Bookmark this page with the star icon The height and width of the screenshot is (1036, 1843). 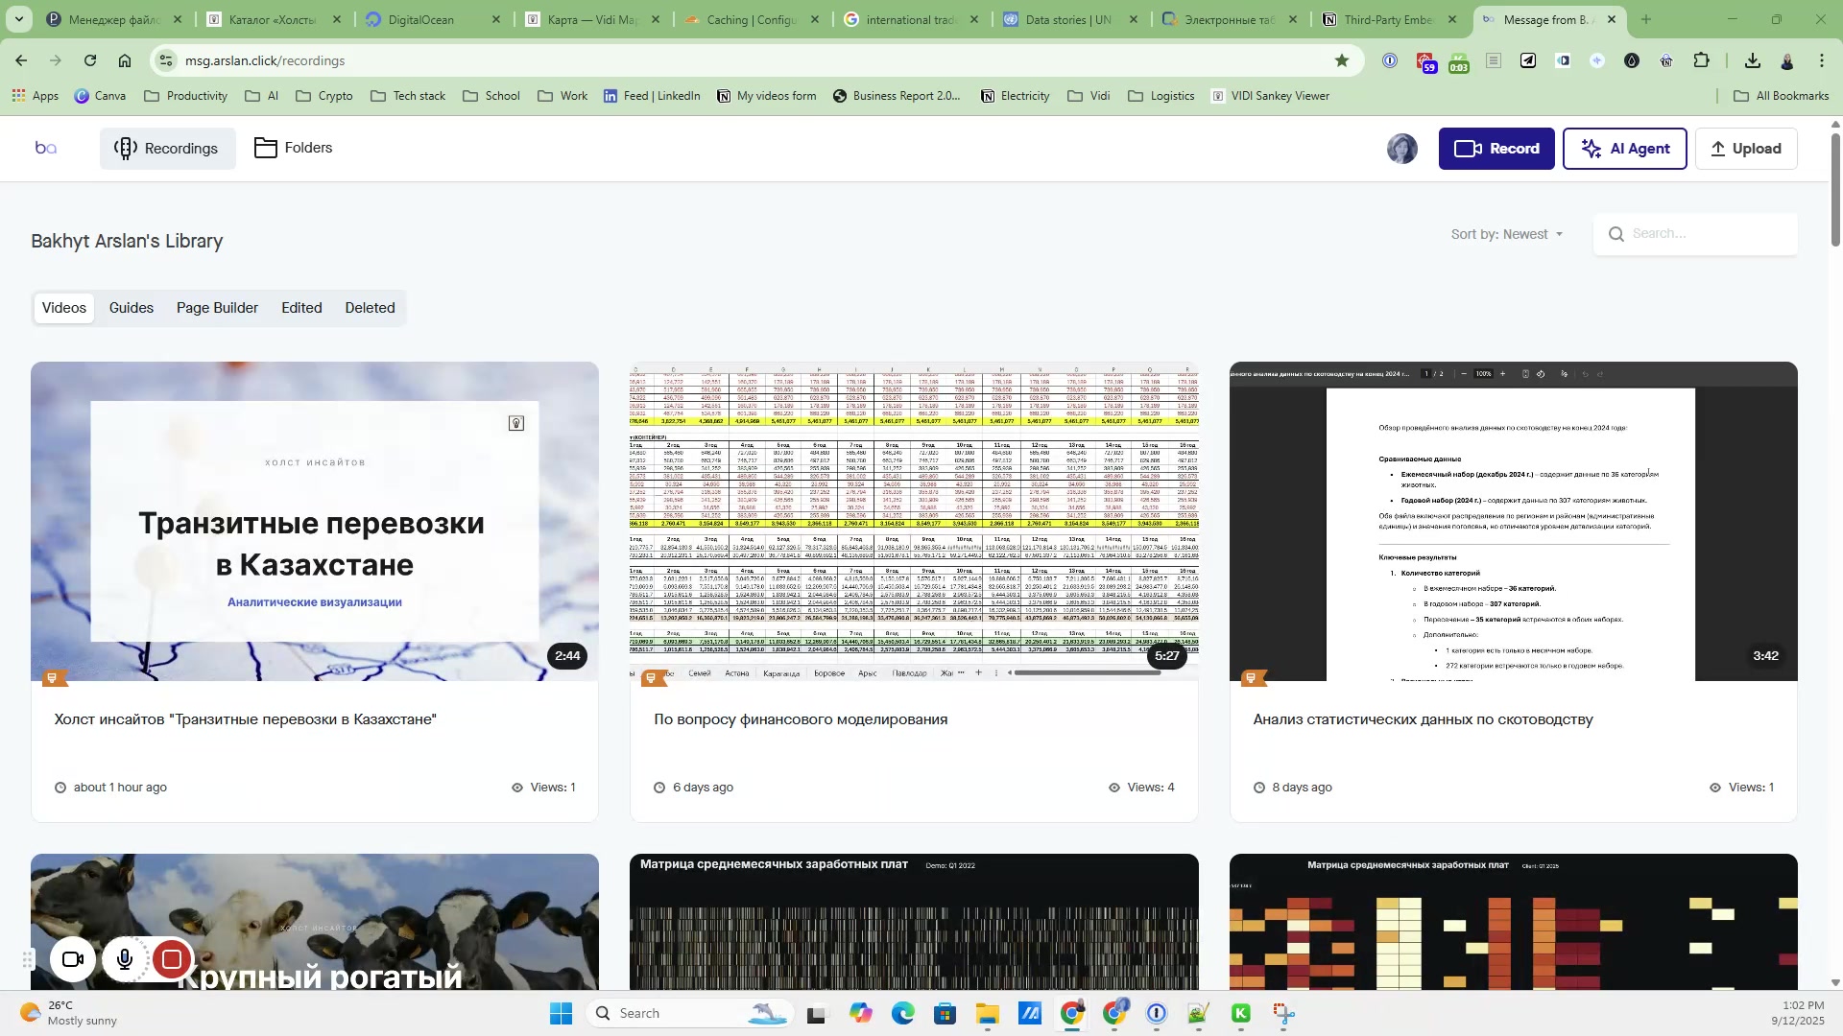(1341, 60)
